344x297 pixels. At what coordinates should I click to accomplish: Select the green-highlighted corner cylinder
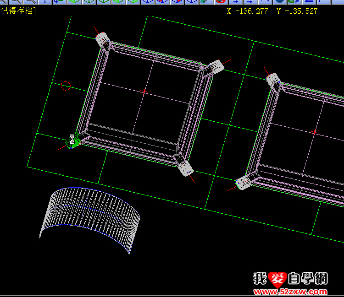[73, 141]
